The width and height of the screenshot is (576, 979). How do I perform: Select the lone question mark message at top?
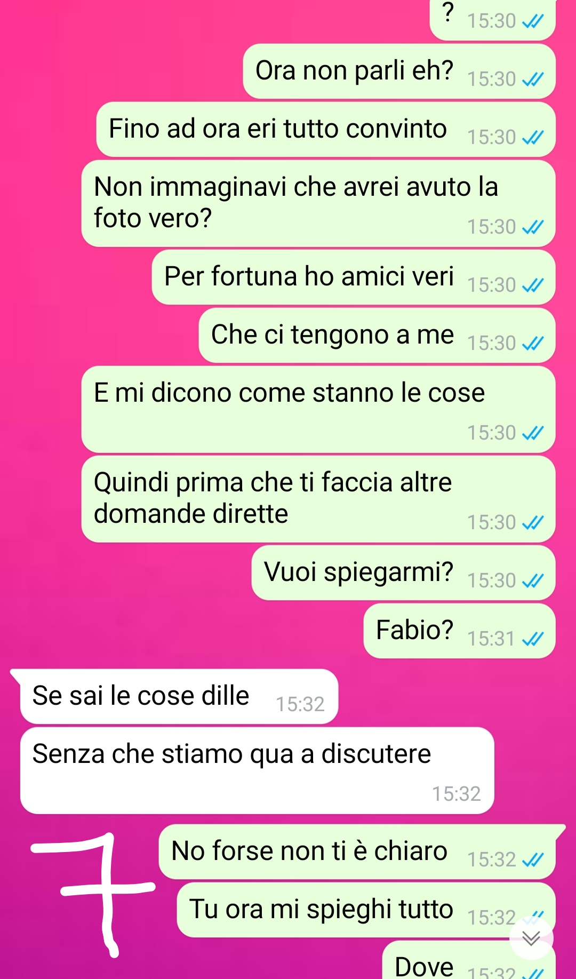click(x=493, y=19)
